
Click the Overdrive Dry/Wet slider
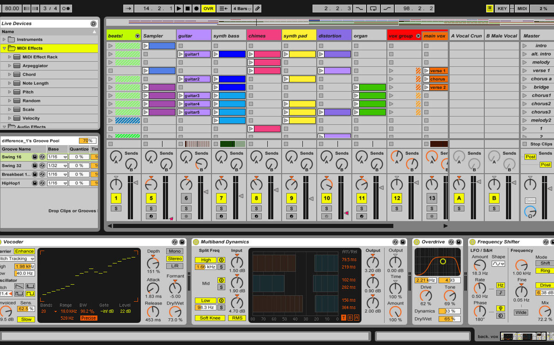tap(449, 319)
